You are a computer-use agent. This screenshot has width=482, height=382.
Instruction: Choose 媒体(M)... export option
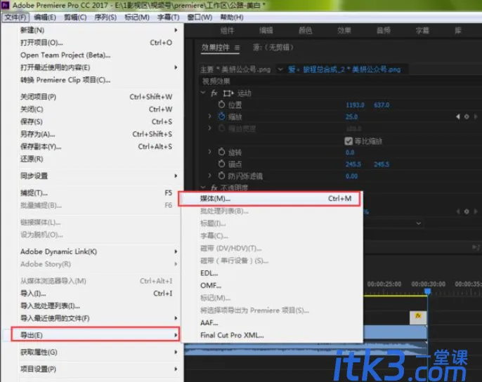(270, 199)
